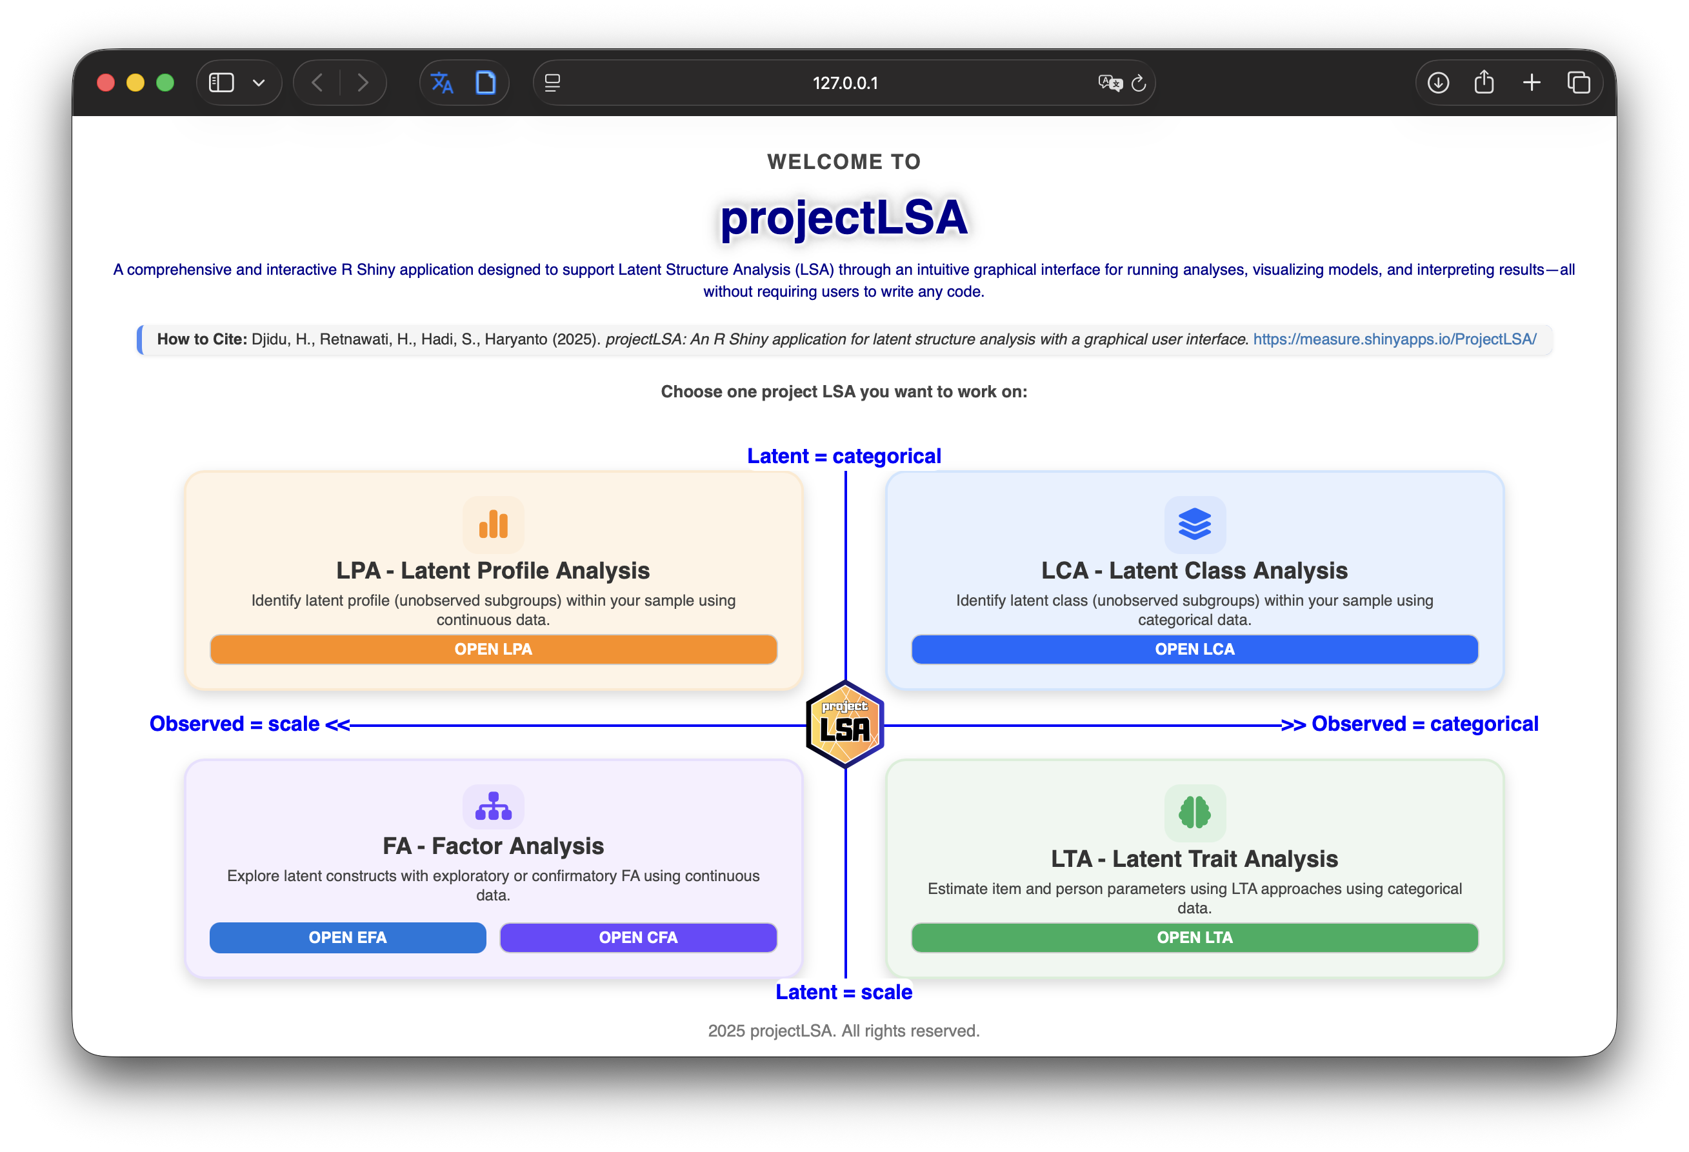Open a new tab with plus icon

(x=1532, y=83)
